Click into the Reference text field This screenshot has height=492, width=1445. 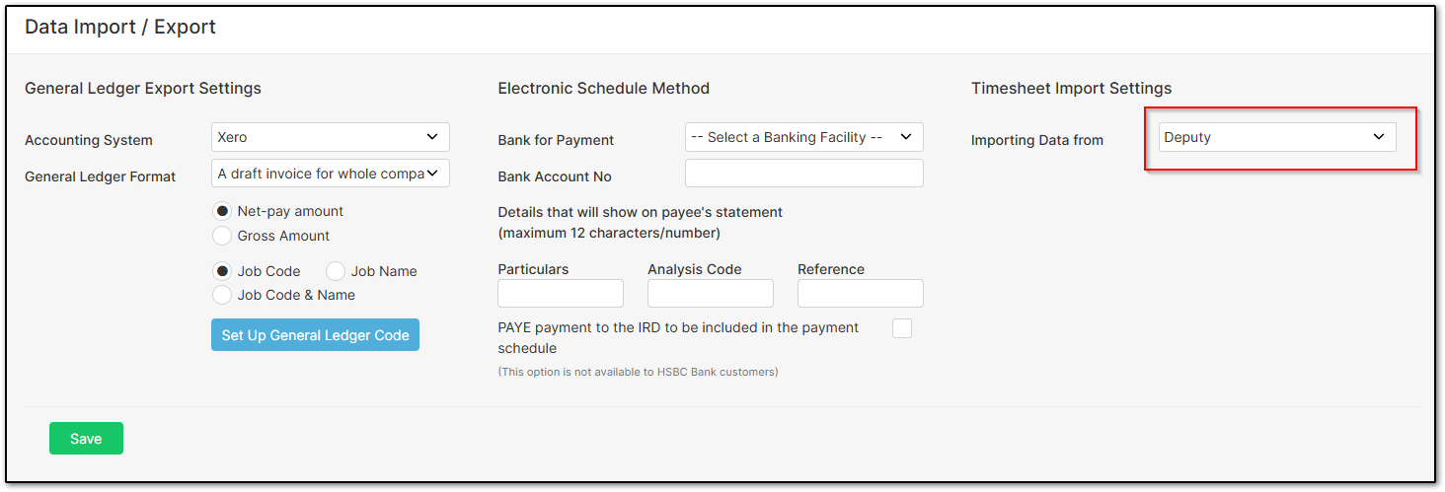(x=861, y=294)
